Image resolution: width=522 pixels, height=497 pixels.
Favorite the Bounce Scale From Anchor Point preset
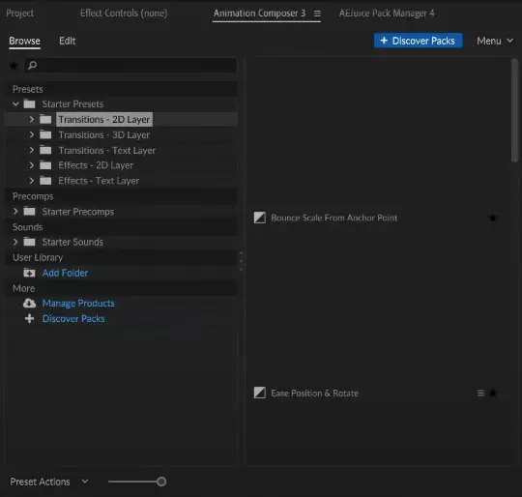coord(493,218)
